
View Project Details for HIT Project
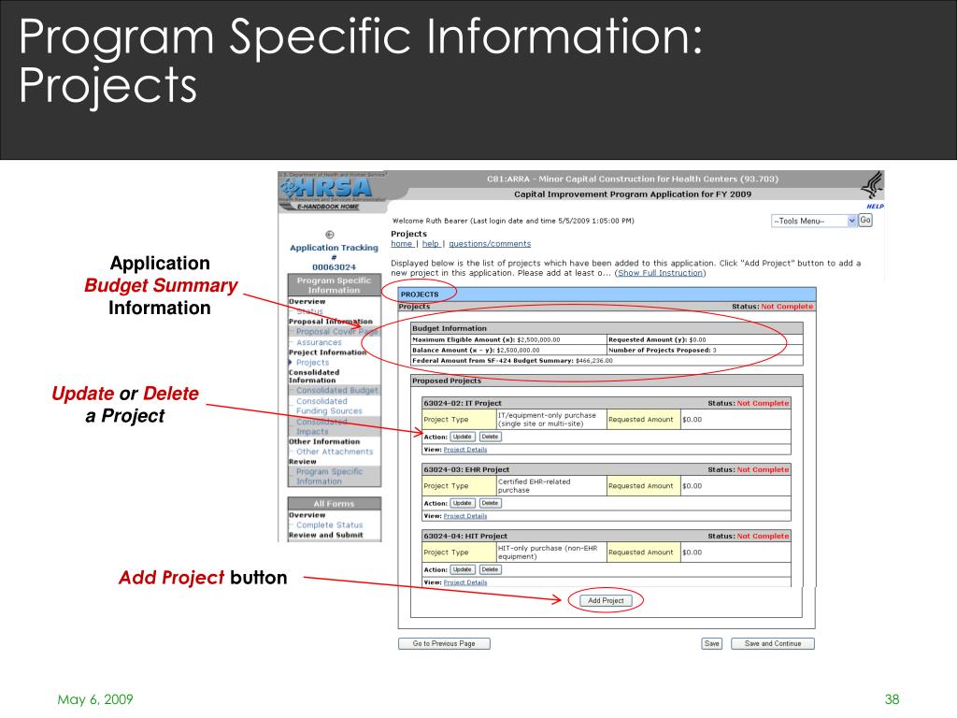465,582
